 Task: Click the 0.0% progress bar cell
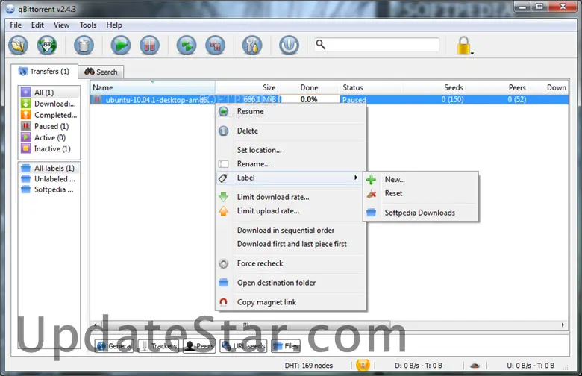[x=309, y=99]
